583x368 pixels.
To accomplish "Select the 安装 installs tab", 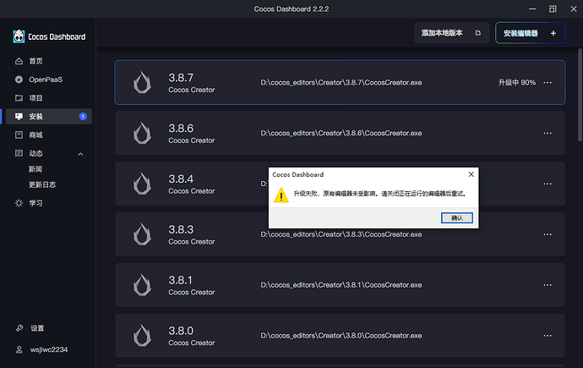I will [x=48, y=117].
